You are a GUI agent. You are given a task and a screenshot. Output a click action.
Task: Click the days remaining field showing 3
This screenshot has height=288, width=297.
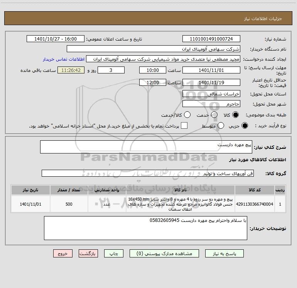click(x=111, y=70)
